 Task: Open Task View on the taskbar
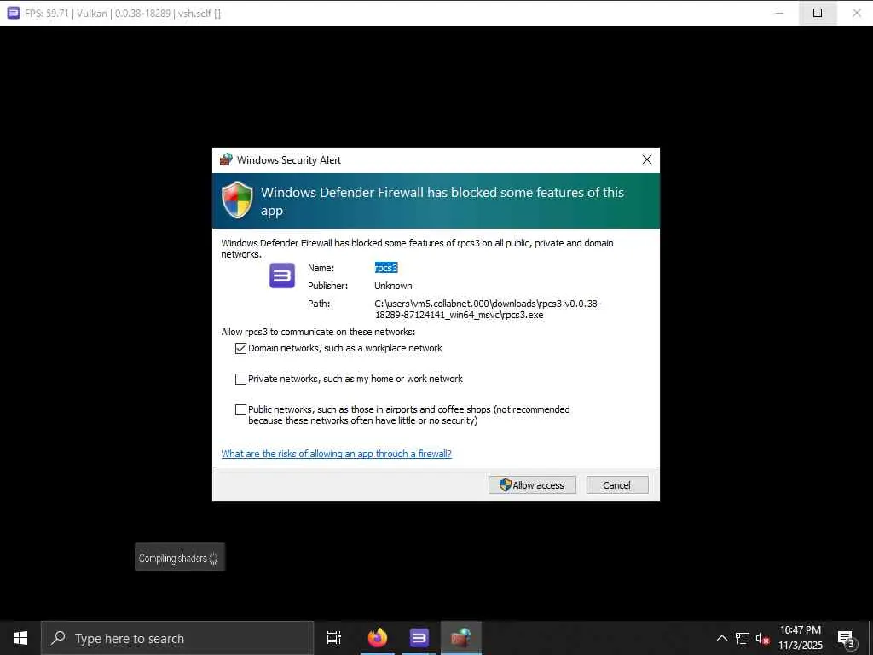(x=334, y=638)
